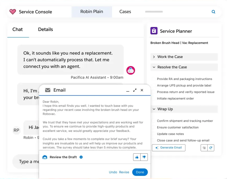Check Process return and verify reported issue
This screenshot has width=227, height=179.
[x=153, y=92]
